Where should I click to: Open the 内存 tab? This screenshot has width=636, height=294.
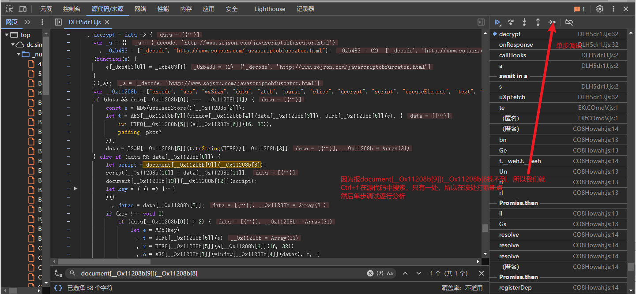186,9
